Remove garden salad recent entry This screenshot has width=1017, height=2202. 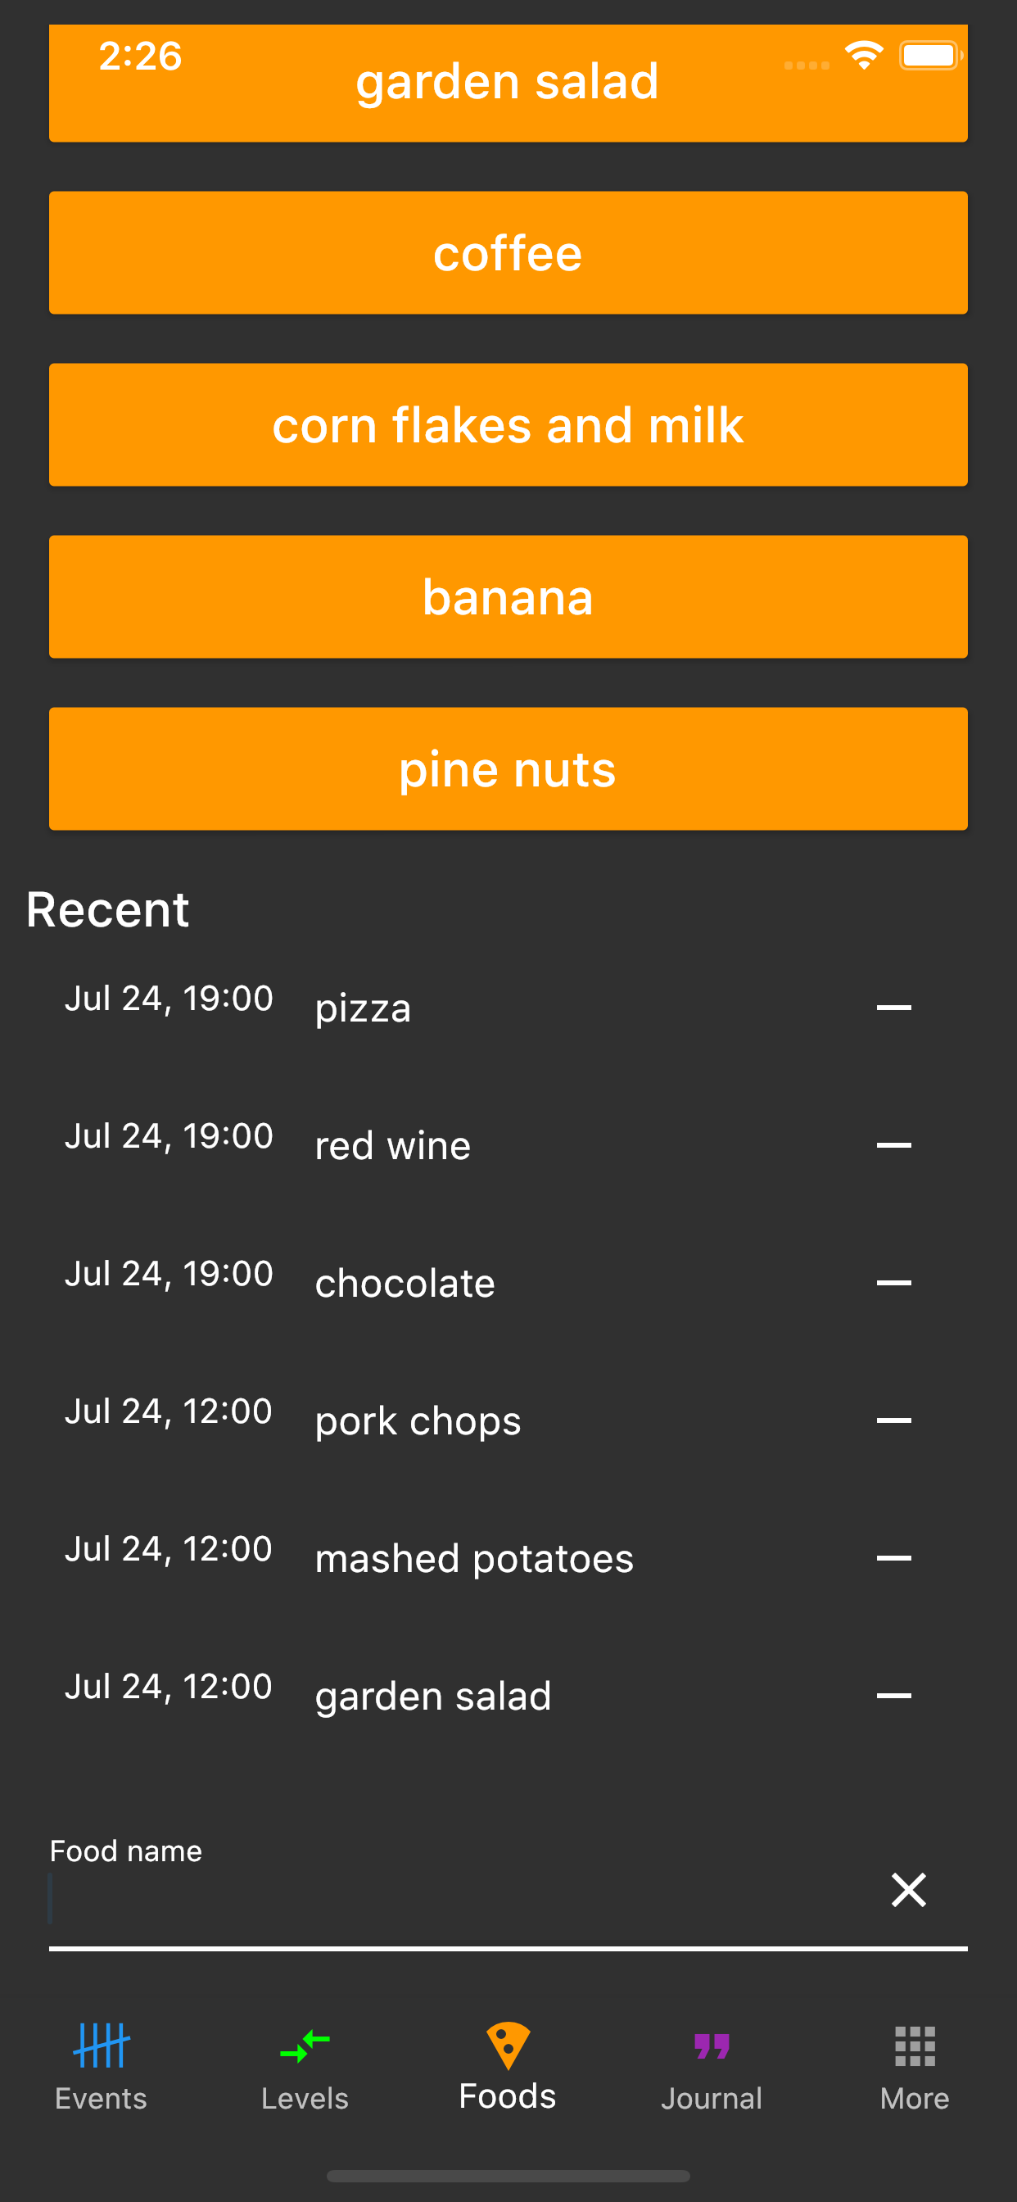[893, 1696]
